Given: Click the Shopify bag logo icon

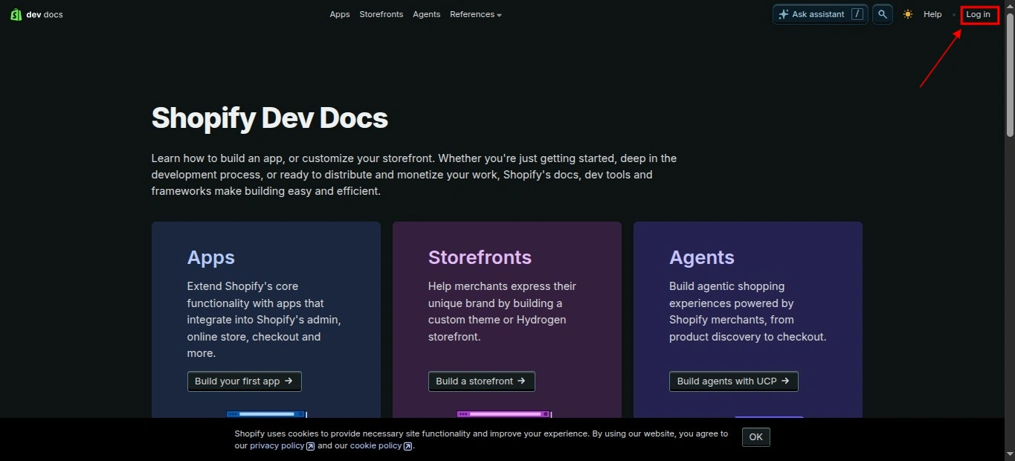Looking at the screenshot, I should (x=16, y=14).
